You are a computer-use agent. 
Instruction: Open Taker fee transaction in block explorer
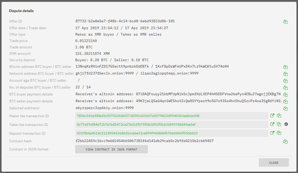coord(272,124)
